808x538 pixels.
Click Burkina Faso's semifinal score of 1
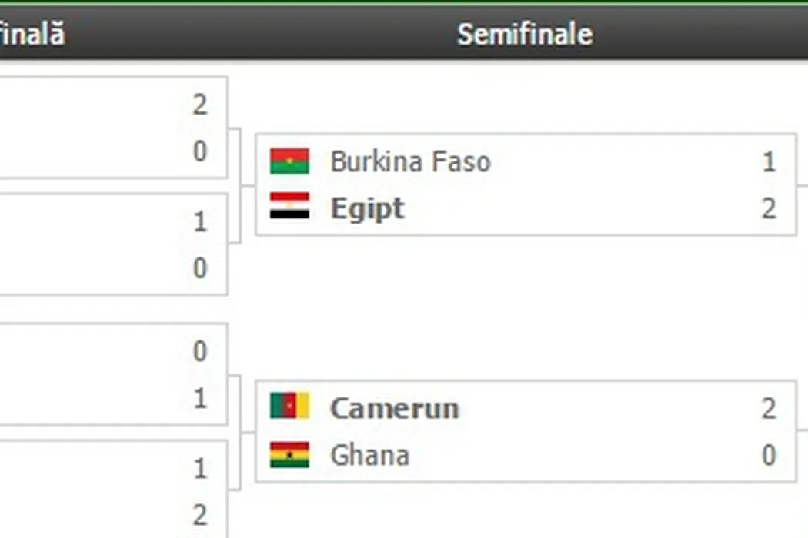(768, 161)
